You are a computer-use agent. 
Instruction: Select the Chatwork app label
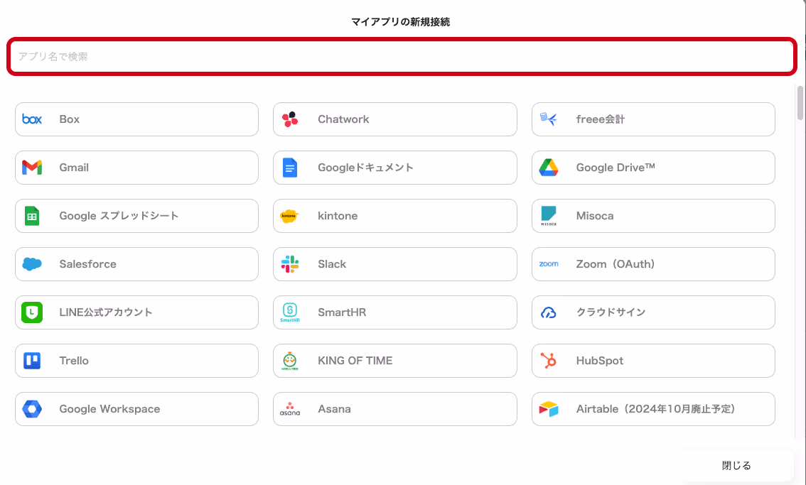[343, 119]
